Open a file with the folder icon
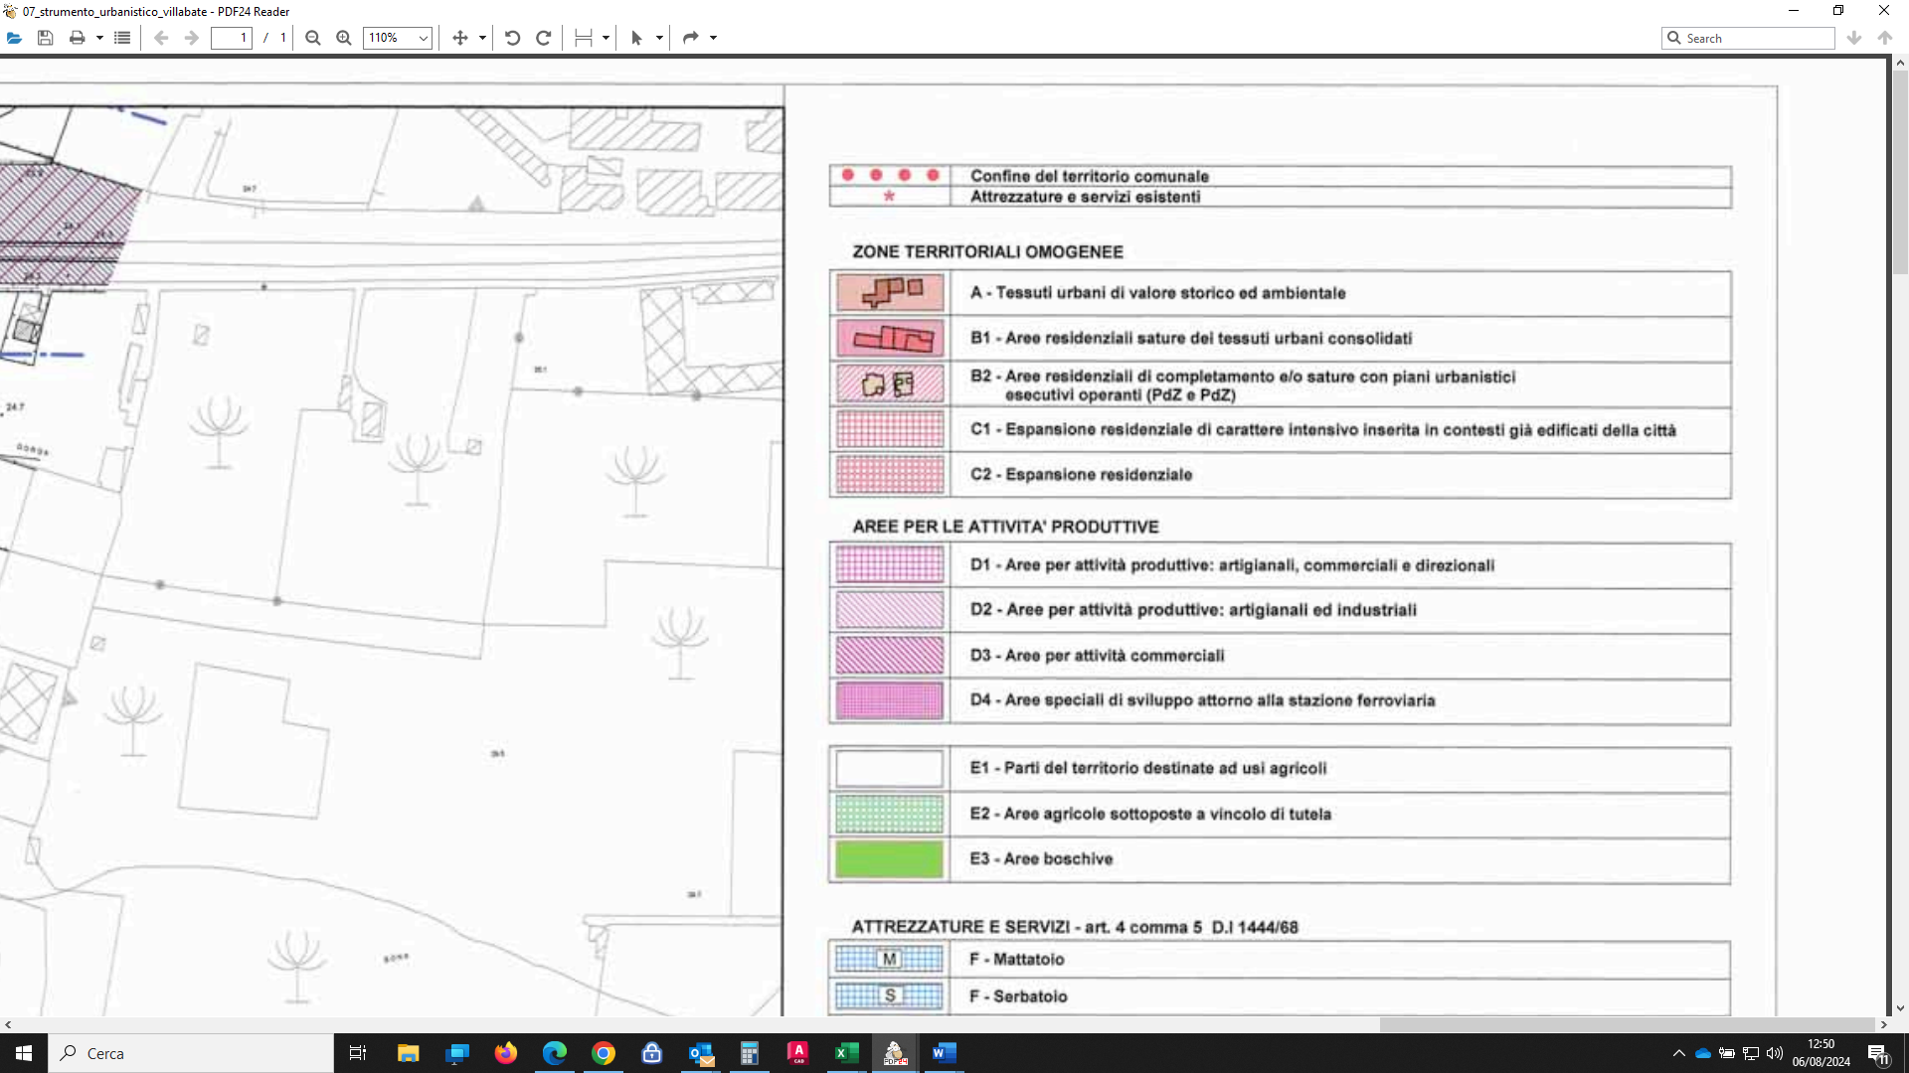The width and height of the screenshot is (1909, 1073). 14,38
